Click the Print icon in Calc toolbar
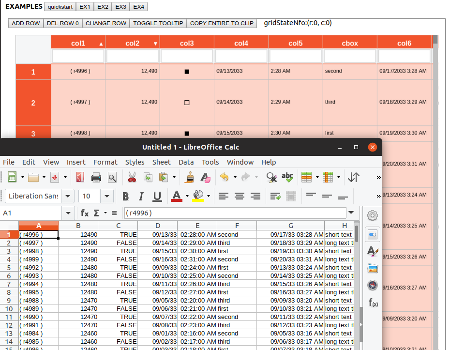This screenshot has height=350, width=450. point(96,178)
